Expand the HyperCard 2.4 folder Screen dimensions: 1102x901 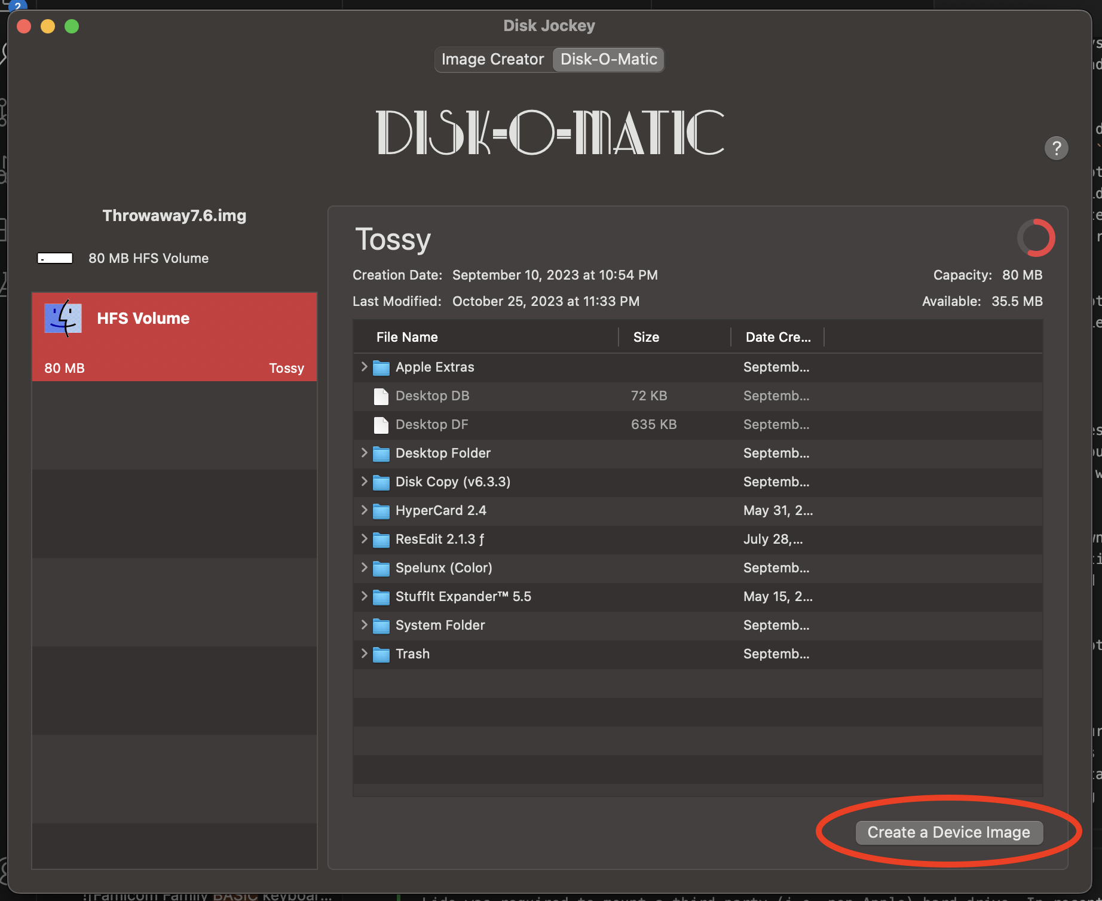click(364, 510)
